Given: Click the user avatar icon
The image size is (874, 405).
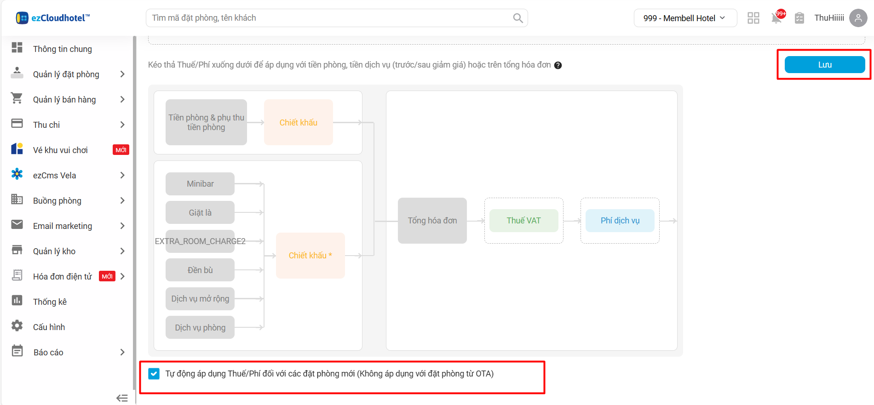Looking at the screenshot, I should (x=858, y=18).
